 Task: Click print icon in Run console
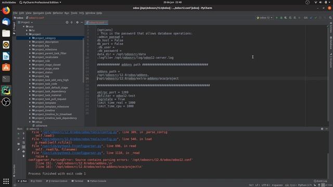pyautogui.click(x=23, y=151)
